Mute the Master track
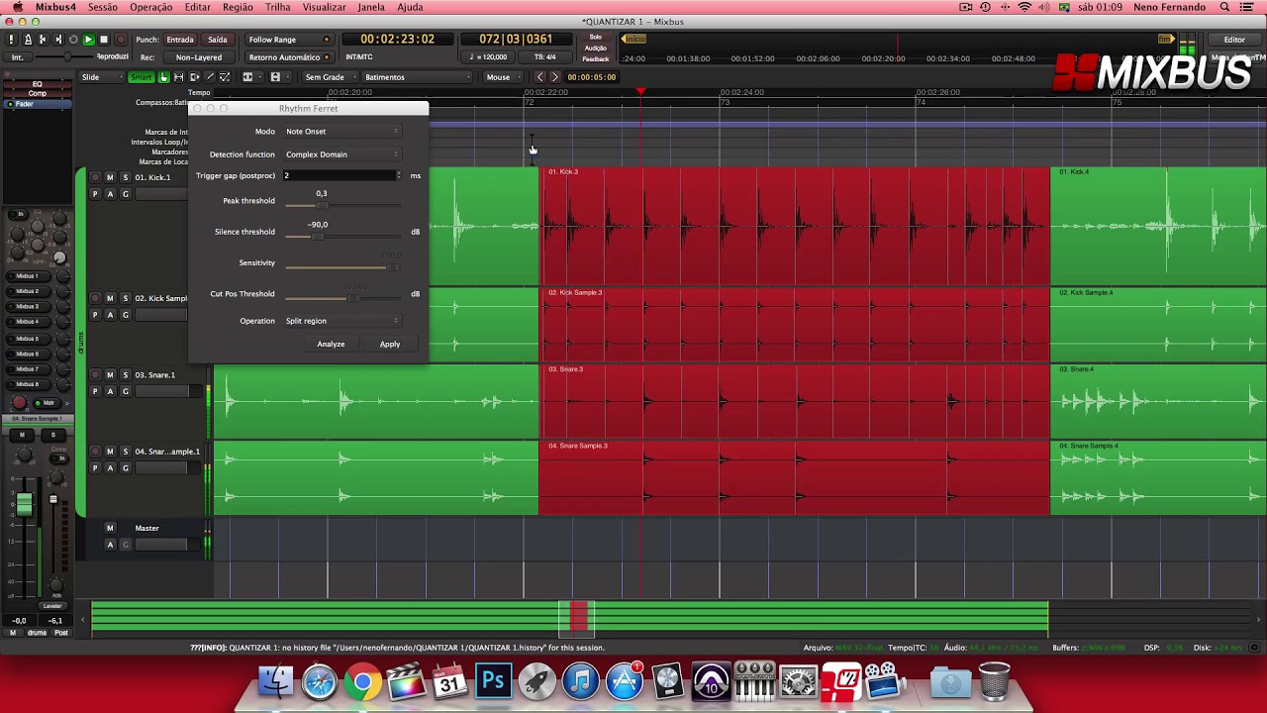The image size is (1267, 713). (x=110, y=528)
